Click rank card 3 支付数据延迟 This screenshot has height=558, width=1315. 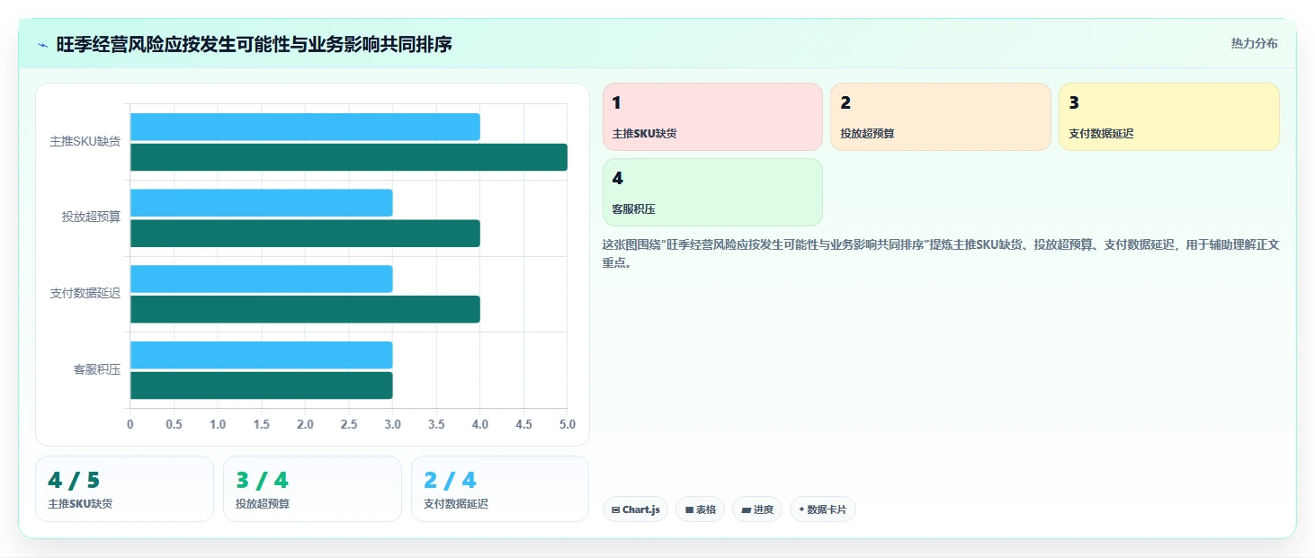click(x=1169, y=117)
